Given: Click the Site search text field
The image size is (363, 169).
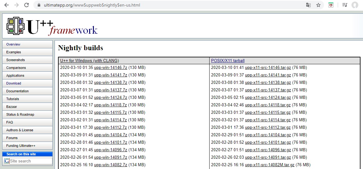Looking at the screenshot, I should 31,161.
